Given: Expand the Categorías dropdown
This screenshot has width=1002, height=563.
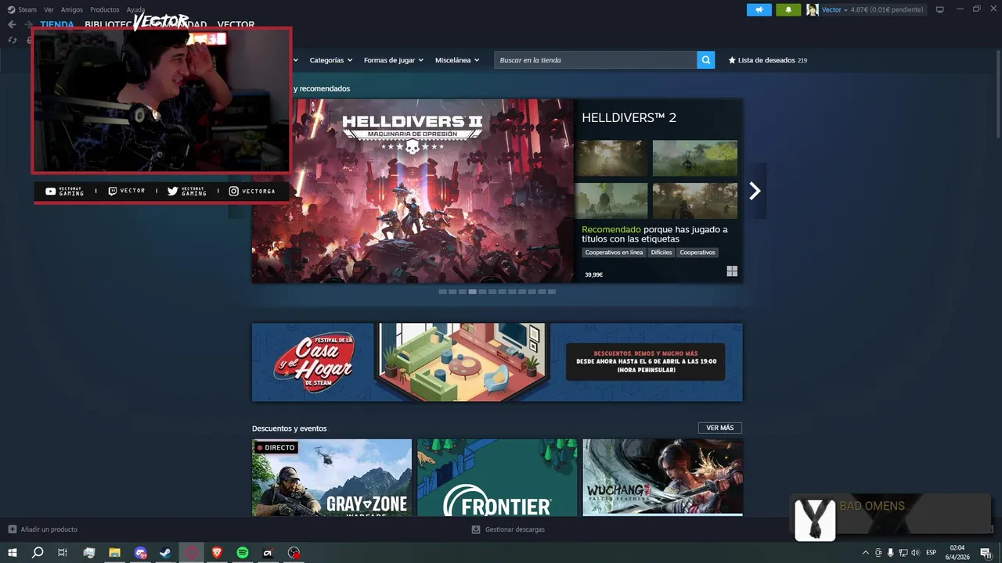Looking at the screenshot, I should [x=330, y=60].
